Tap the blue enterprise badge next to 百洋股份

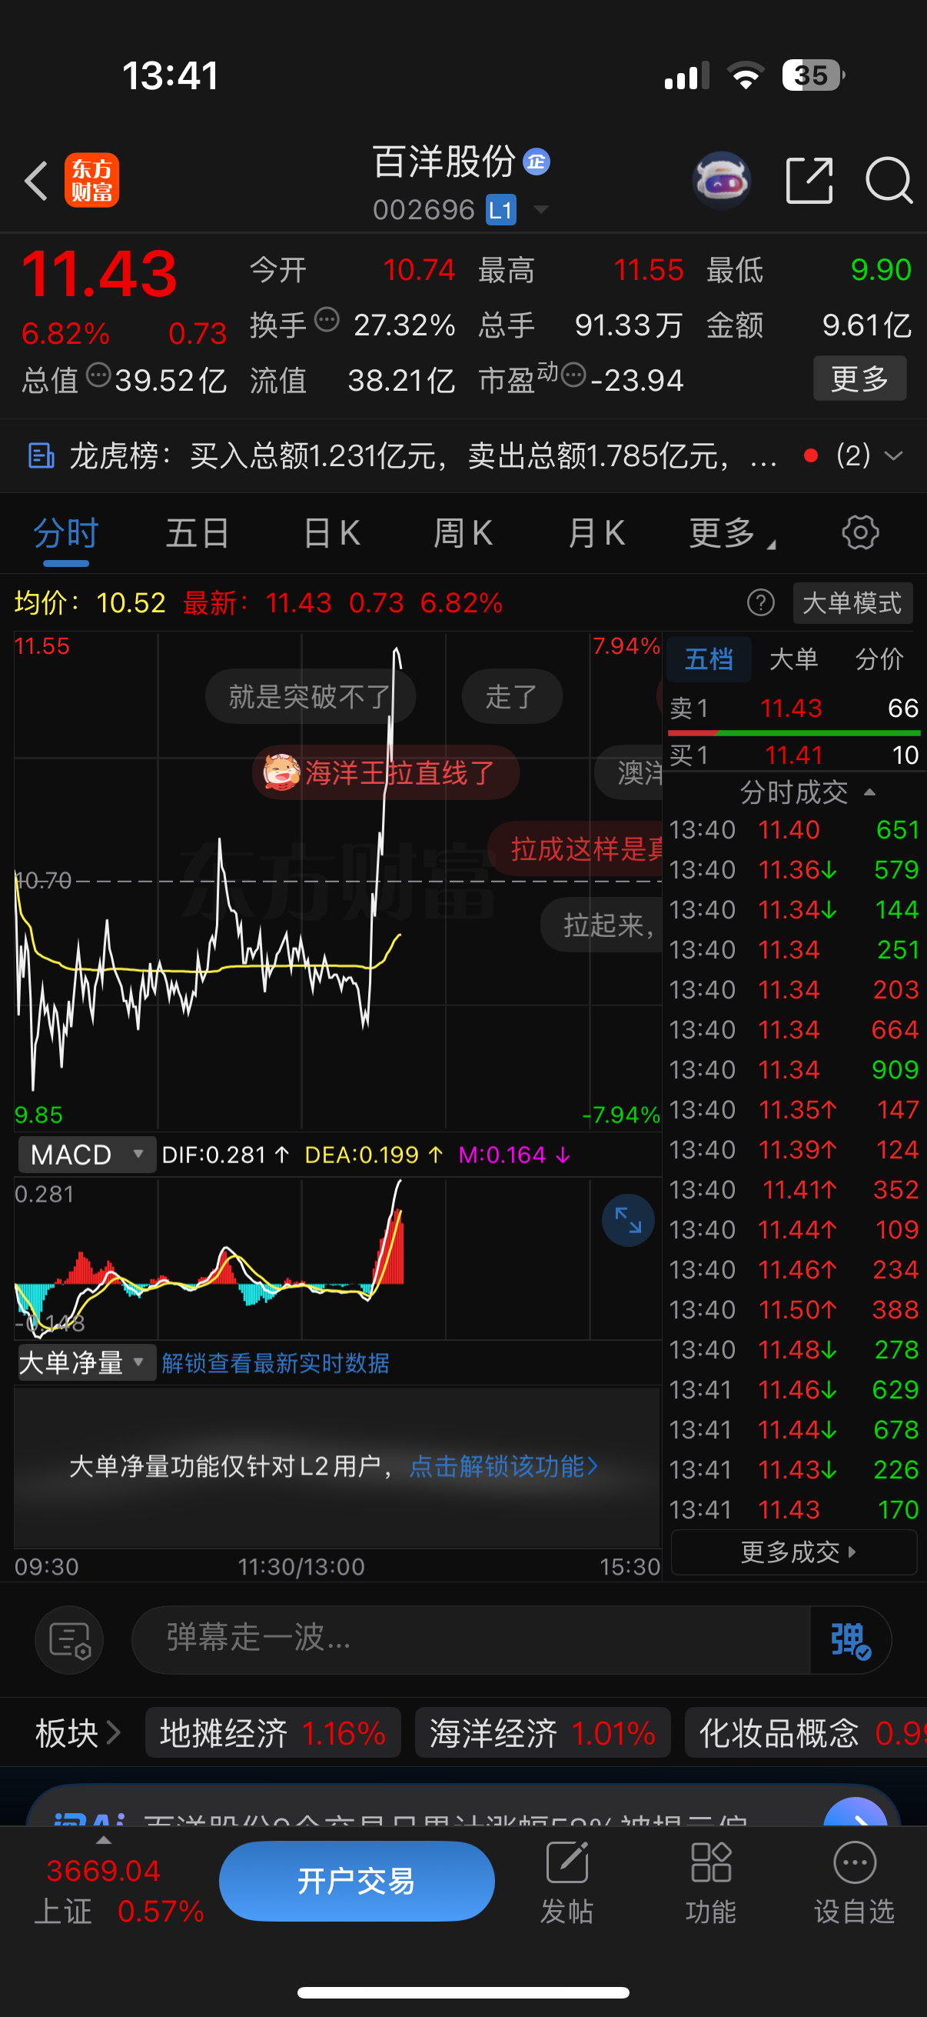coord(536,162)
